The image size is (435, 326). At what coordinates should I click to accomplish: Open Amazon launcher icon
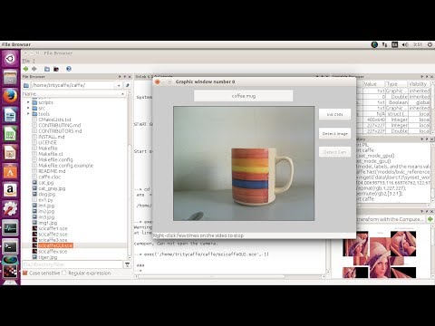pyautogui.click(x=10, y=190)
